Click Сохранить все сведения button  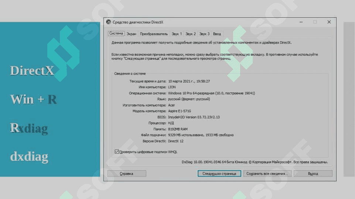pyautogui.click(x=267, y=174)
